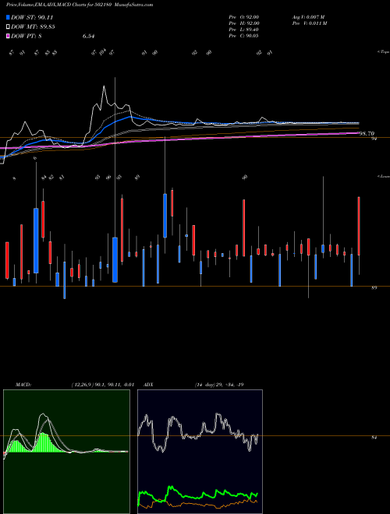Click the 'Avg V: 0.007 M' volume text
The image size is (390, 514).
point(309,16)
